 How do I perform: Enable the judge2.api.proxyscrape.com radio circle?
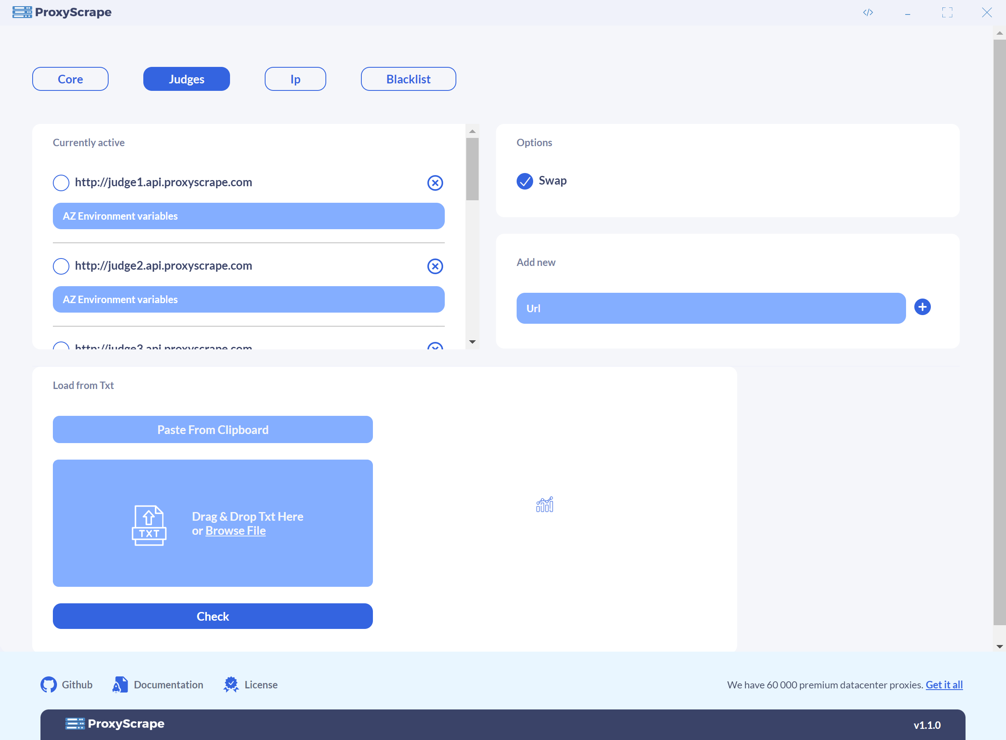click(x=61, y=266)
